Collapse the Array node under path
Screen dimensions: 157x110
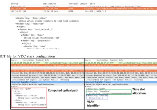14,91
